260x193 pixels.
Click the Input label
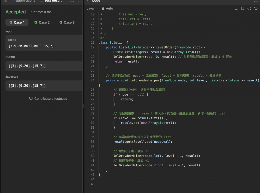click(9, 31)
